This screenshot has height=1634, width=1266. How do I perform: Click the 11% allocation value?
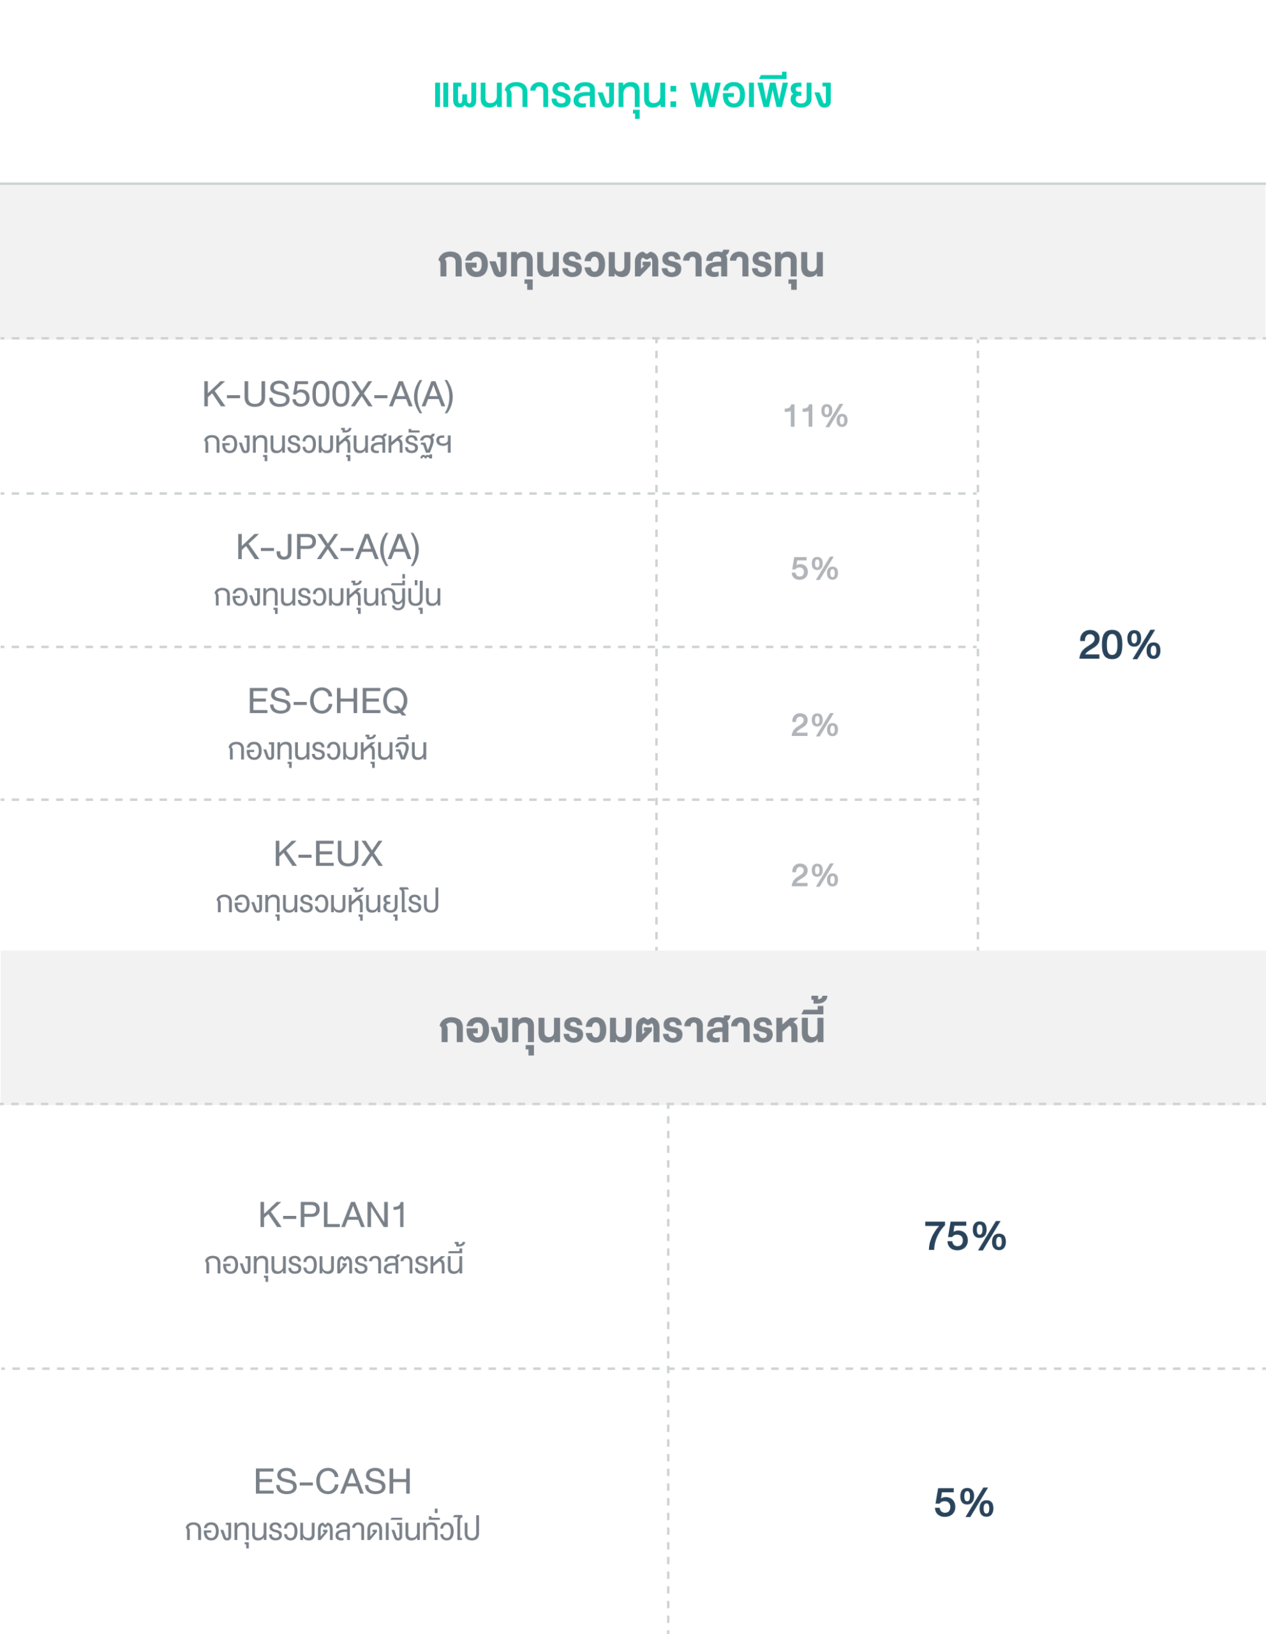click(x=815, y=417)
